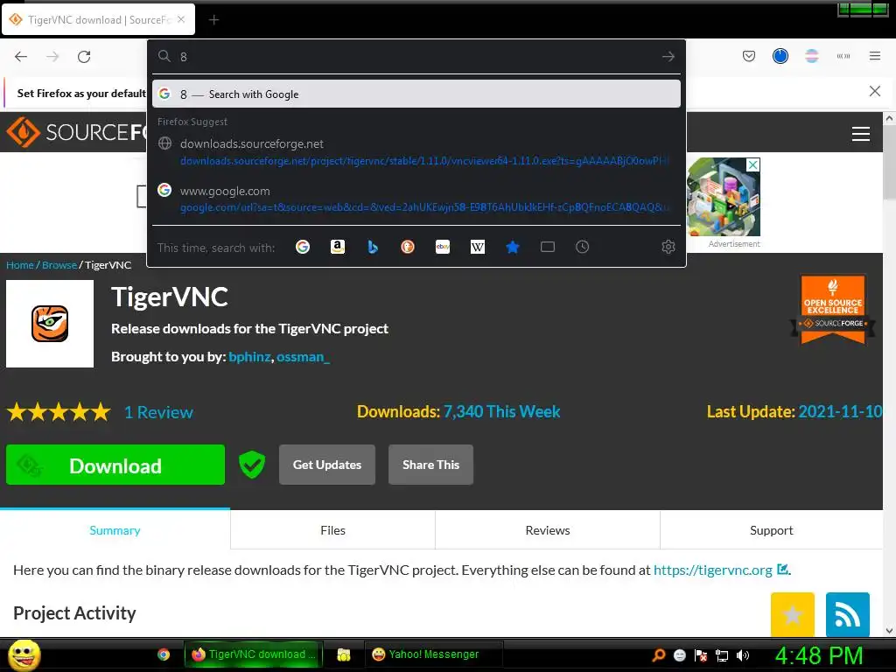Search this time with Amazon
This screenshot has width=896, height=672.
pyautogui.click(x=338, y=247)
